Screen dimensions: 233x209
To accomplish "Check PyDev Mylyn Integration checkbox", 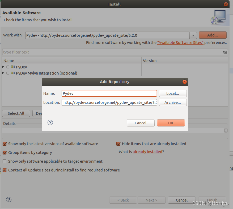I will 8,73.
